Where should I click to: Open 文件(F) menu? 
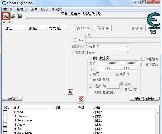(8, 9)
